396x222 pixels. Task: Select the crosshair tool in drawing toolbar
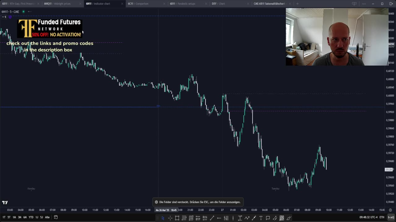pos(170,218)
